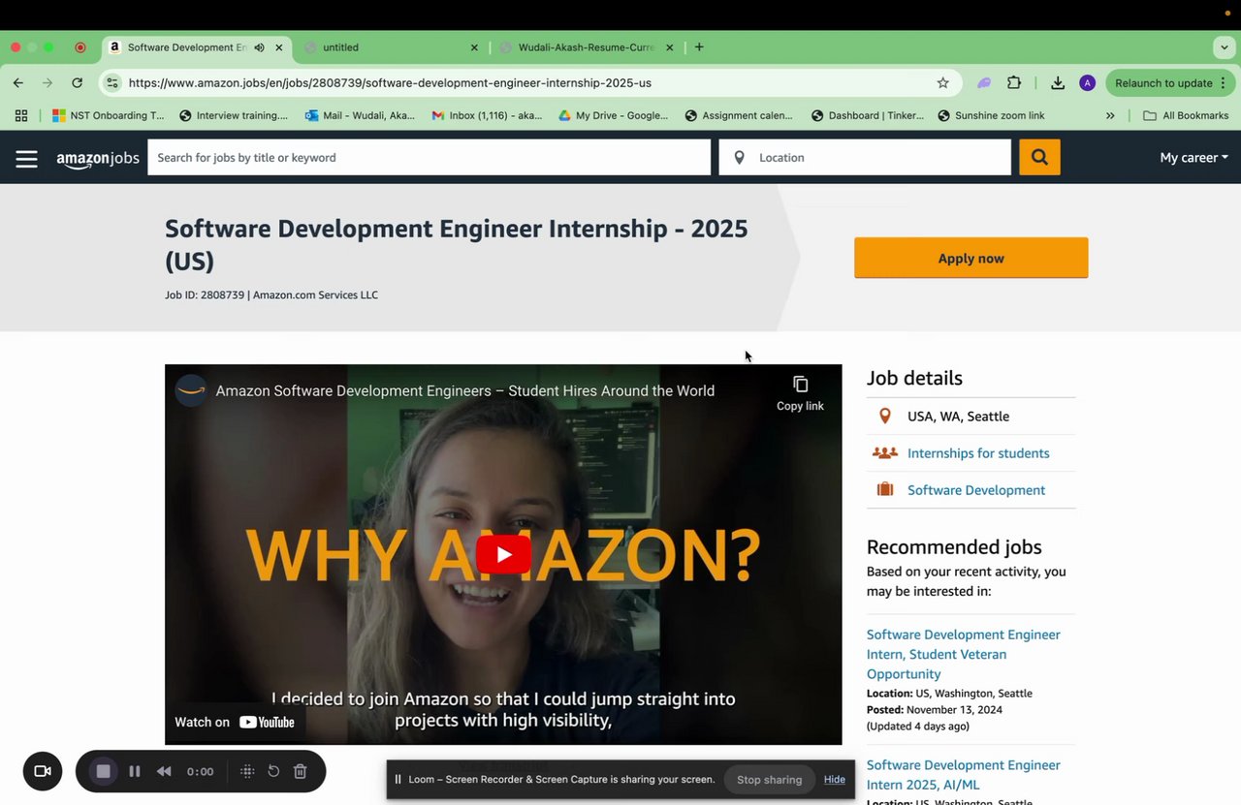Open the Amazon Jobs hamburger menu
The image size is (1241, 805).
coord(26,159)
